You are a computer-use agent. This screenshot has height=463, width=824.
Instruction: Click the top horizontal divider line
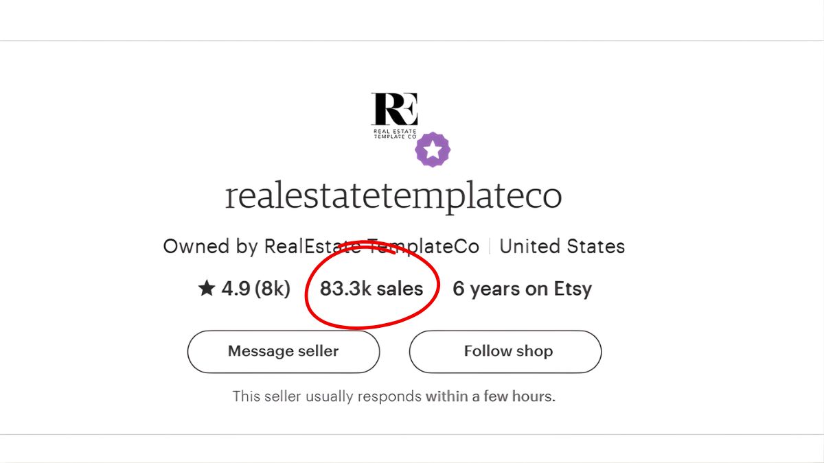[412, 40]
